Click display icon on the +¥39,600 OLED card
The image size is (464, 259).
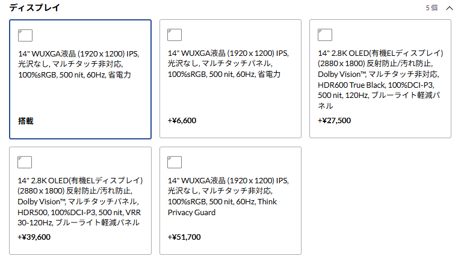[x=25, y=162]
